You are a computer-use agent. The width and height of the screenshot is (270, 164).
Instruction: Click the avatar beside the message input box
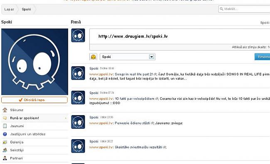[78, 35]
